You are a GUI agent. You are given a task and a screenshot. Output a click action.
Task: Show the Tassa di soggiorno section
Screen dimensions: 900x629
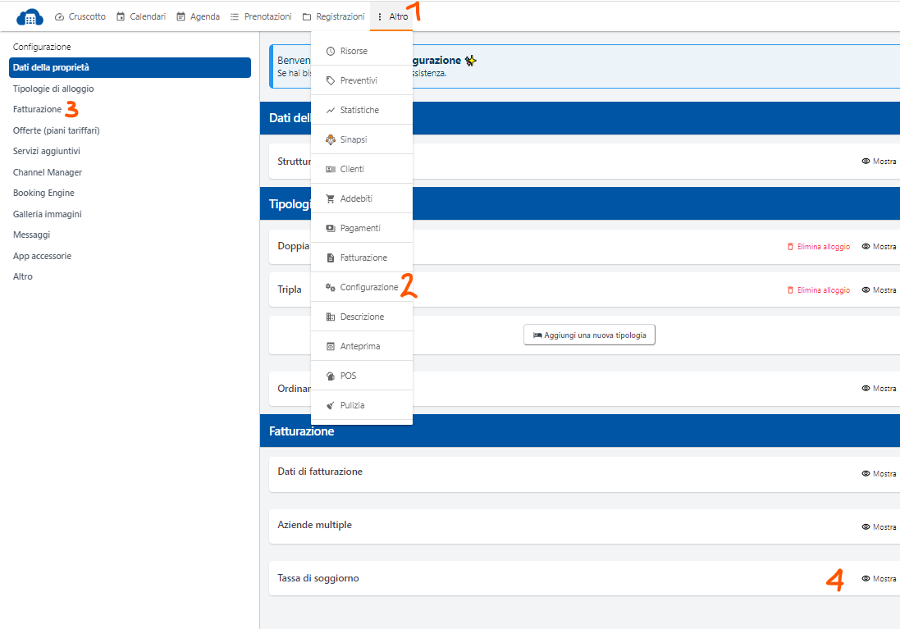tap(879, 579)
